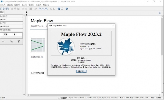
Task: Save the document using the floppy icon
Action: pos(7,9)
